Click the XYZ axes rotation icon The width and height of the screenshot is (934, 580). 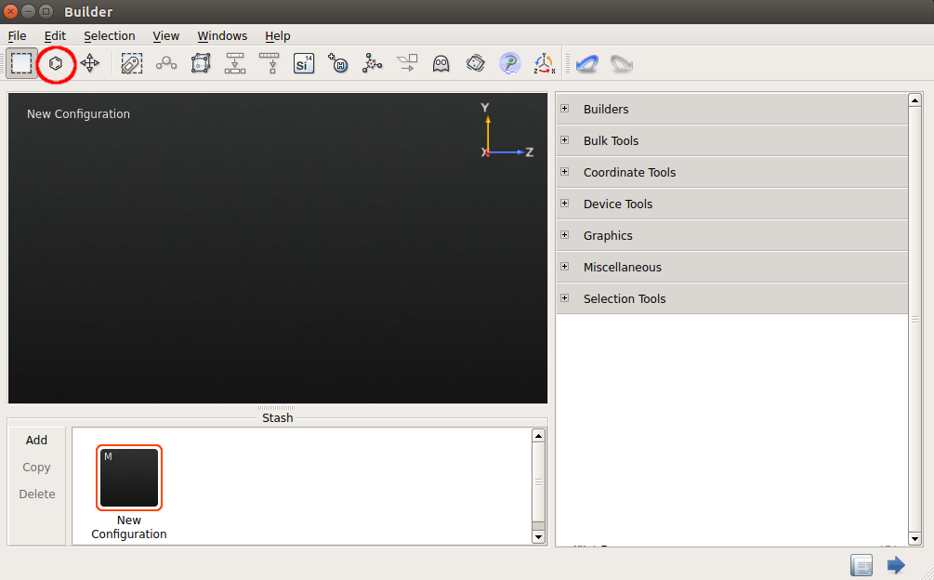click(544, 63)
